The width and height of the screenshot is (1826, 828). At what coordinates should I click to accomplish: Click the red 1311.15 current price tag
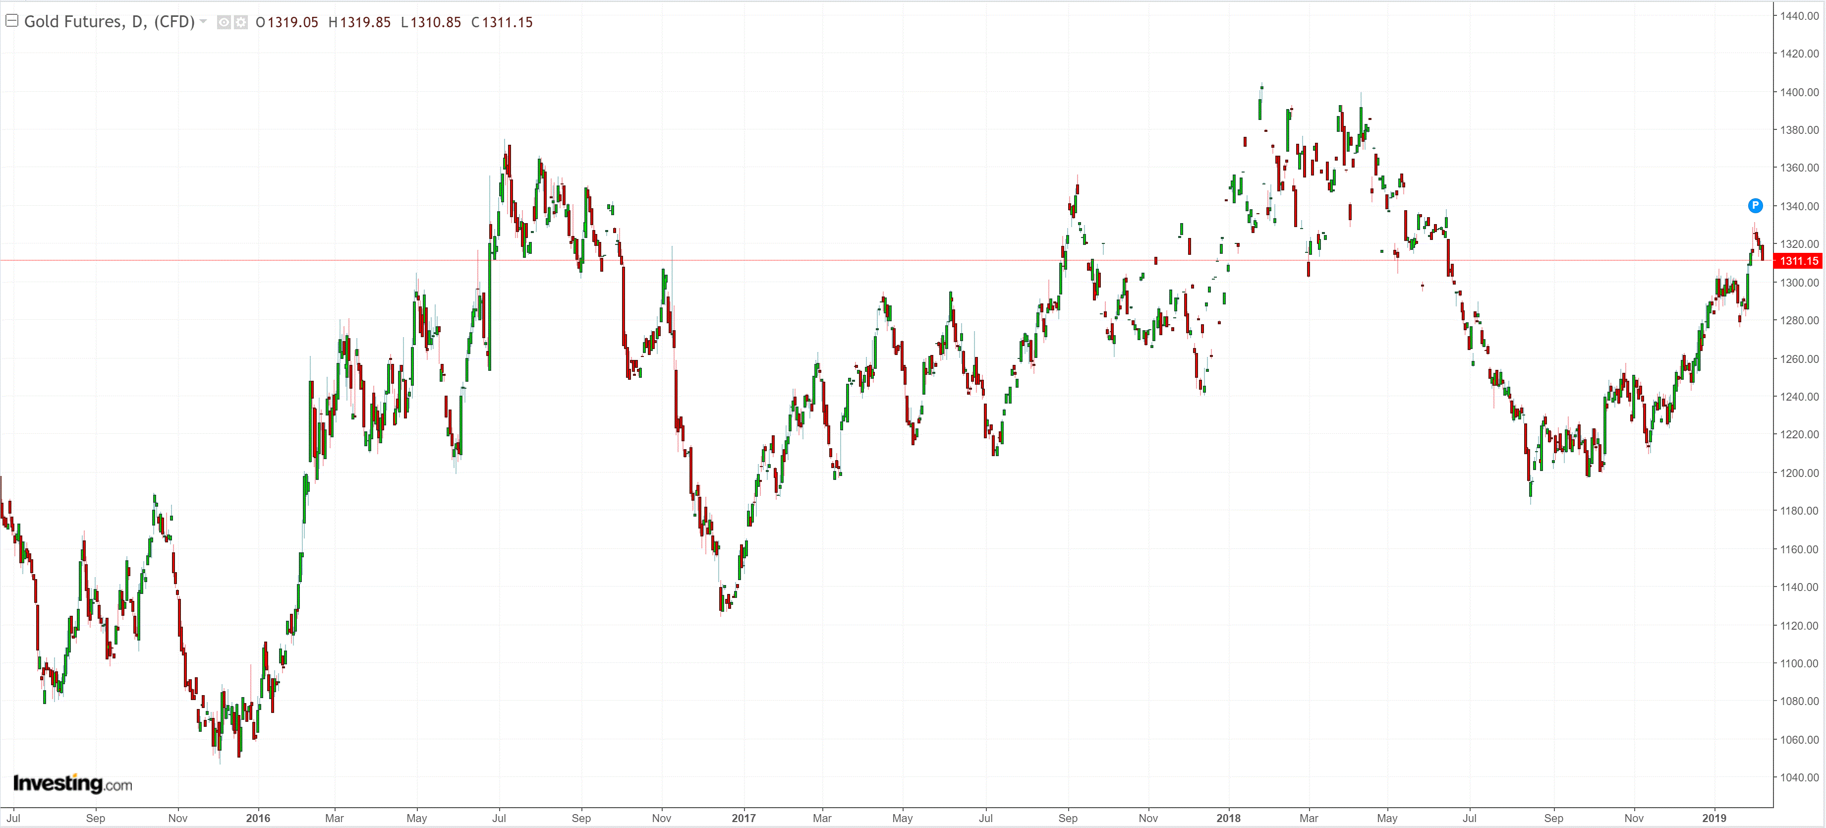point(1798,261)
